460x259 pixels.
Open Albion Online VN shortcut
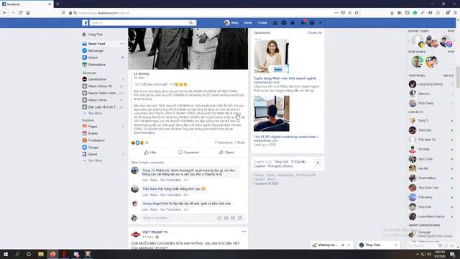pos(98,86)
